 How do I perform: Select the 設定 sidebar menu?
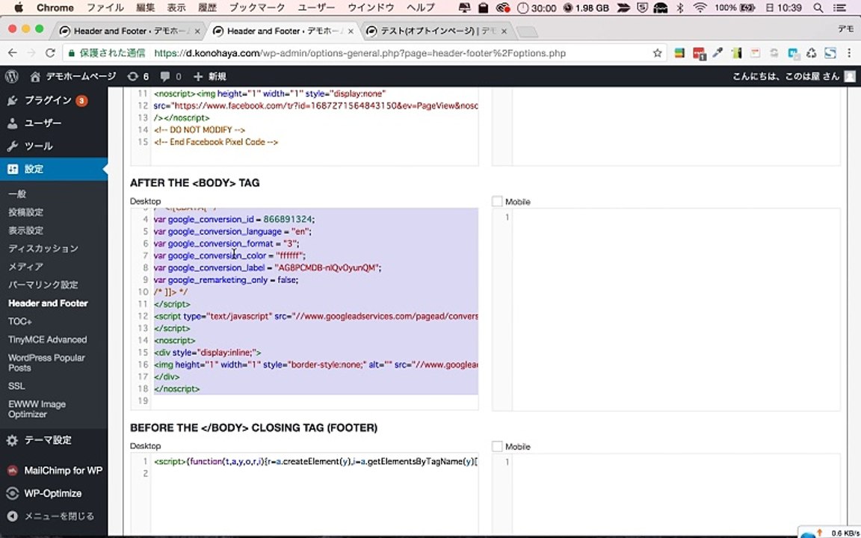click(54, 169)
